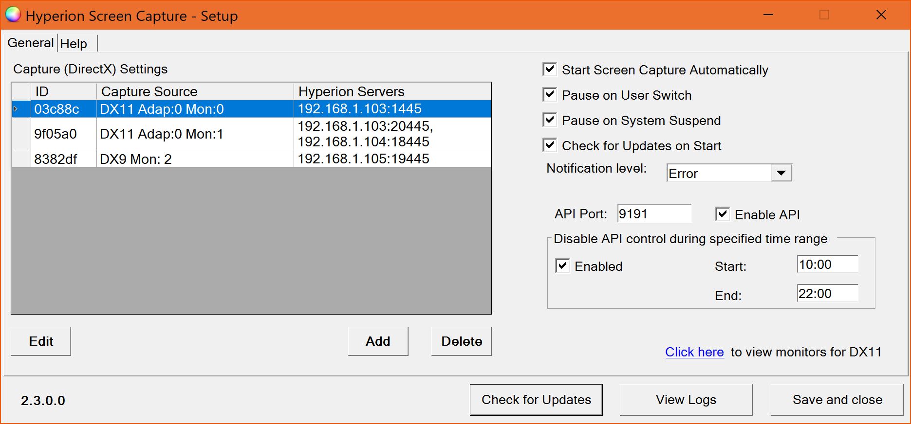This screenshot has width=911, height=424.
Task: Click the DX9 Mon: 2 capture source cell
Action: click(x=195, y=159)
